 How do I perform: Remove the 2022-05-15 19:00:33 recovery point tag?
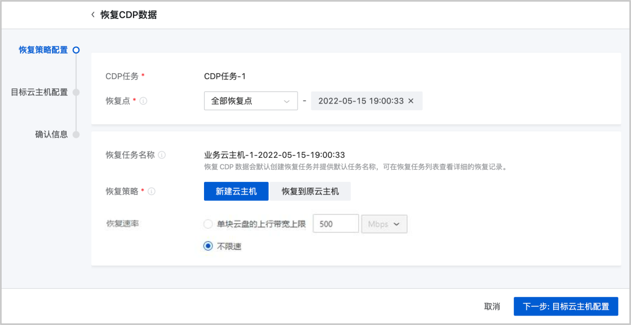pyautogui.click(x=411, y=101)
